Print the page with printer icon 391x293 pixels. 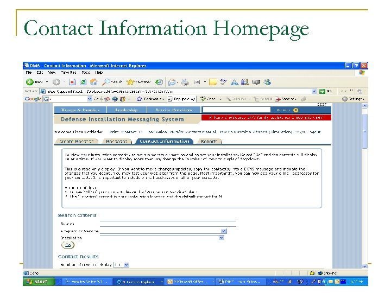click(185, 82)
